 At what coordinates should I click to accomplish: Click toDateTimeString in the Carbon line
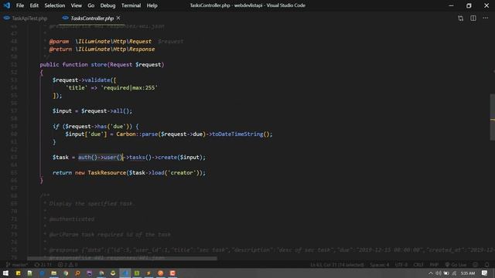coord(237,134)
